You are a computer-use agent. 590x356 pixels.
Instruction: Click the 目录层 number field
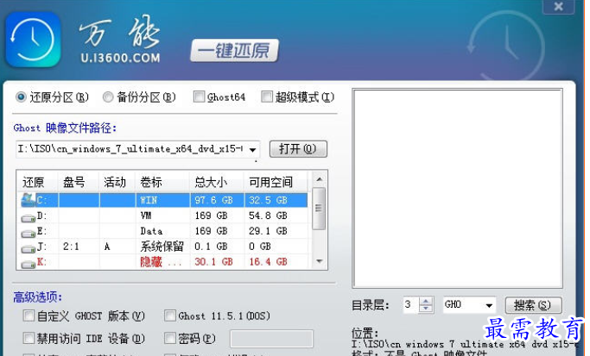410,304
